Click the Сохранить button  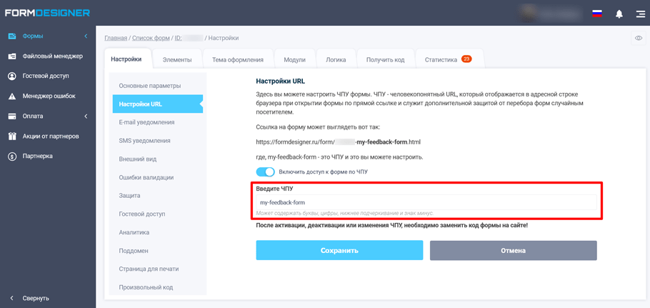click(x=339, y=250)
